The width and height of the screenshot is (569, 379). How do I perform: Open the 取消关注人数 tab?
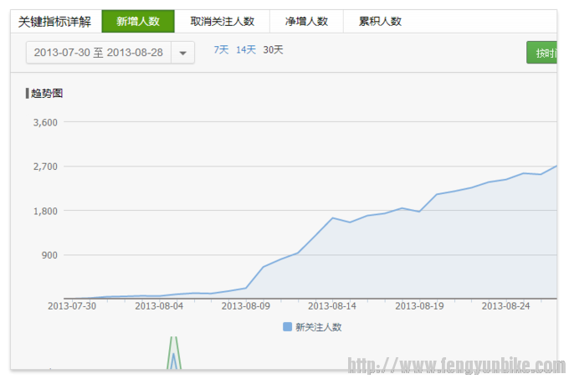pos(222,22)
